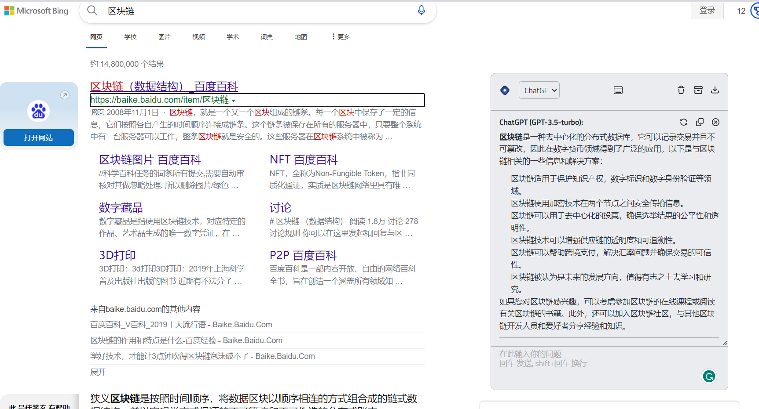Toggle the panel layout icon

pyautogui.click(x=618, y=90)
